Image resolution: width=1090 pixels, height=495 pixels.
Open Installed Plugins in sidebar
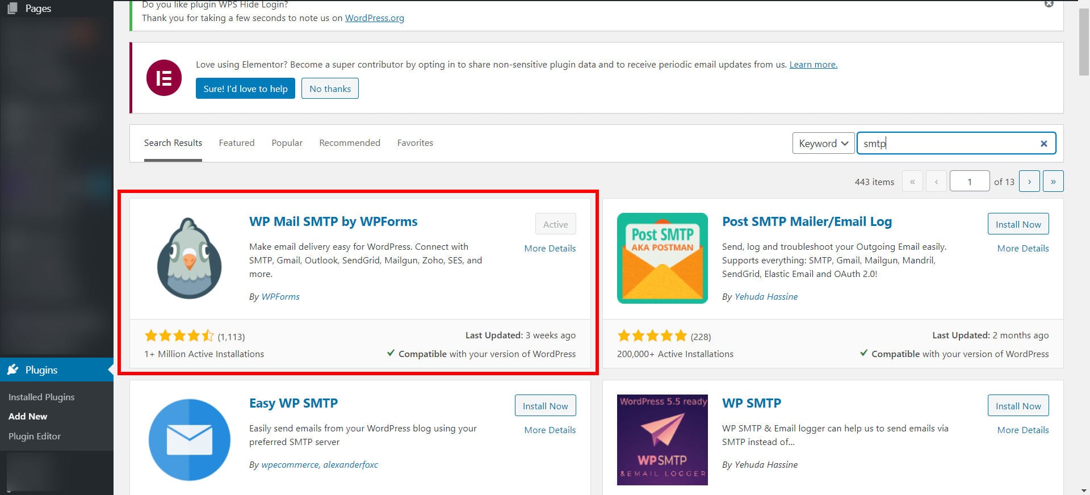(x=41, y=397)
